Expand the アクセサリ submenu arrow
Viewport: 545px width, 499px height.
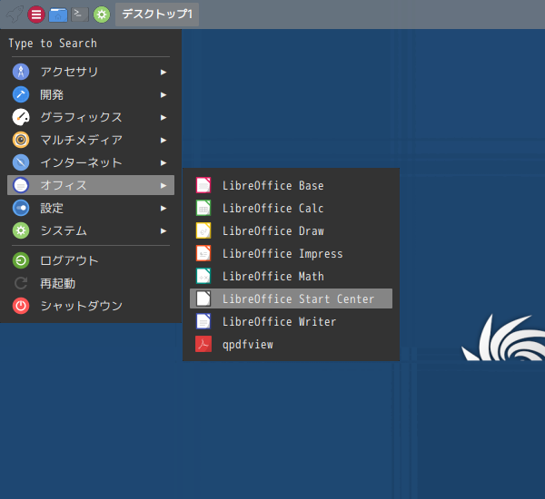(163, 72)
